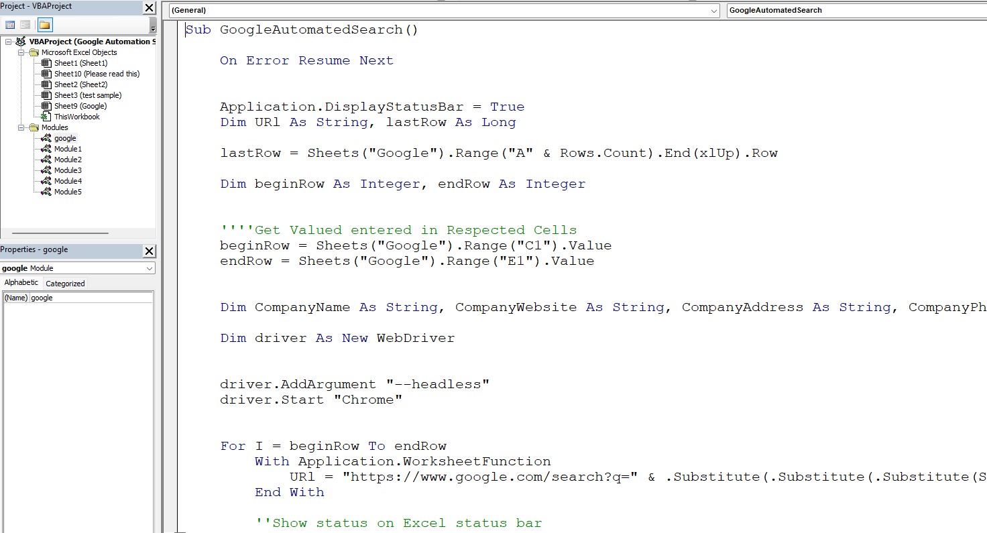Toggle Folders view in the Project panel

(x=44, y=25)
